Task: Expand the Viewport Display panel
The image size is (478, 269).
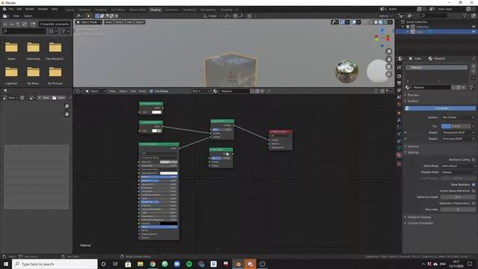Action: (x=420, y=217)
